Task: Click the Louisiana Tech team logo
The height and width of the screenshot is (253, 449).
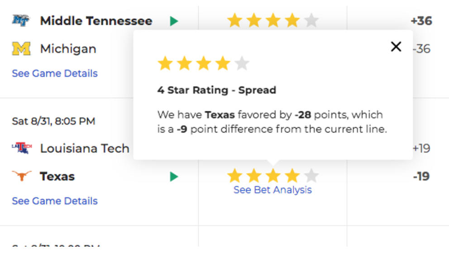Action: (22, 148)
